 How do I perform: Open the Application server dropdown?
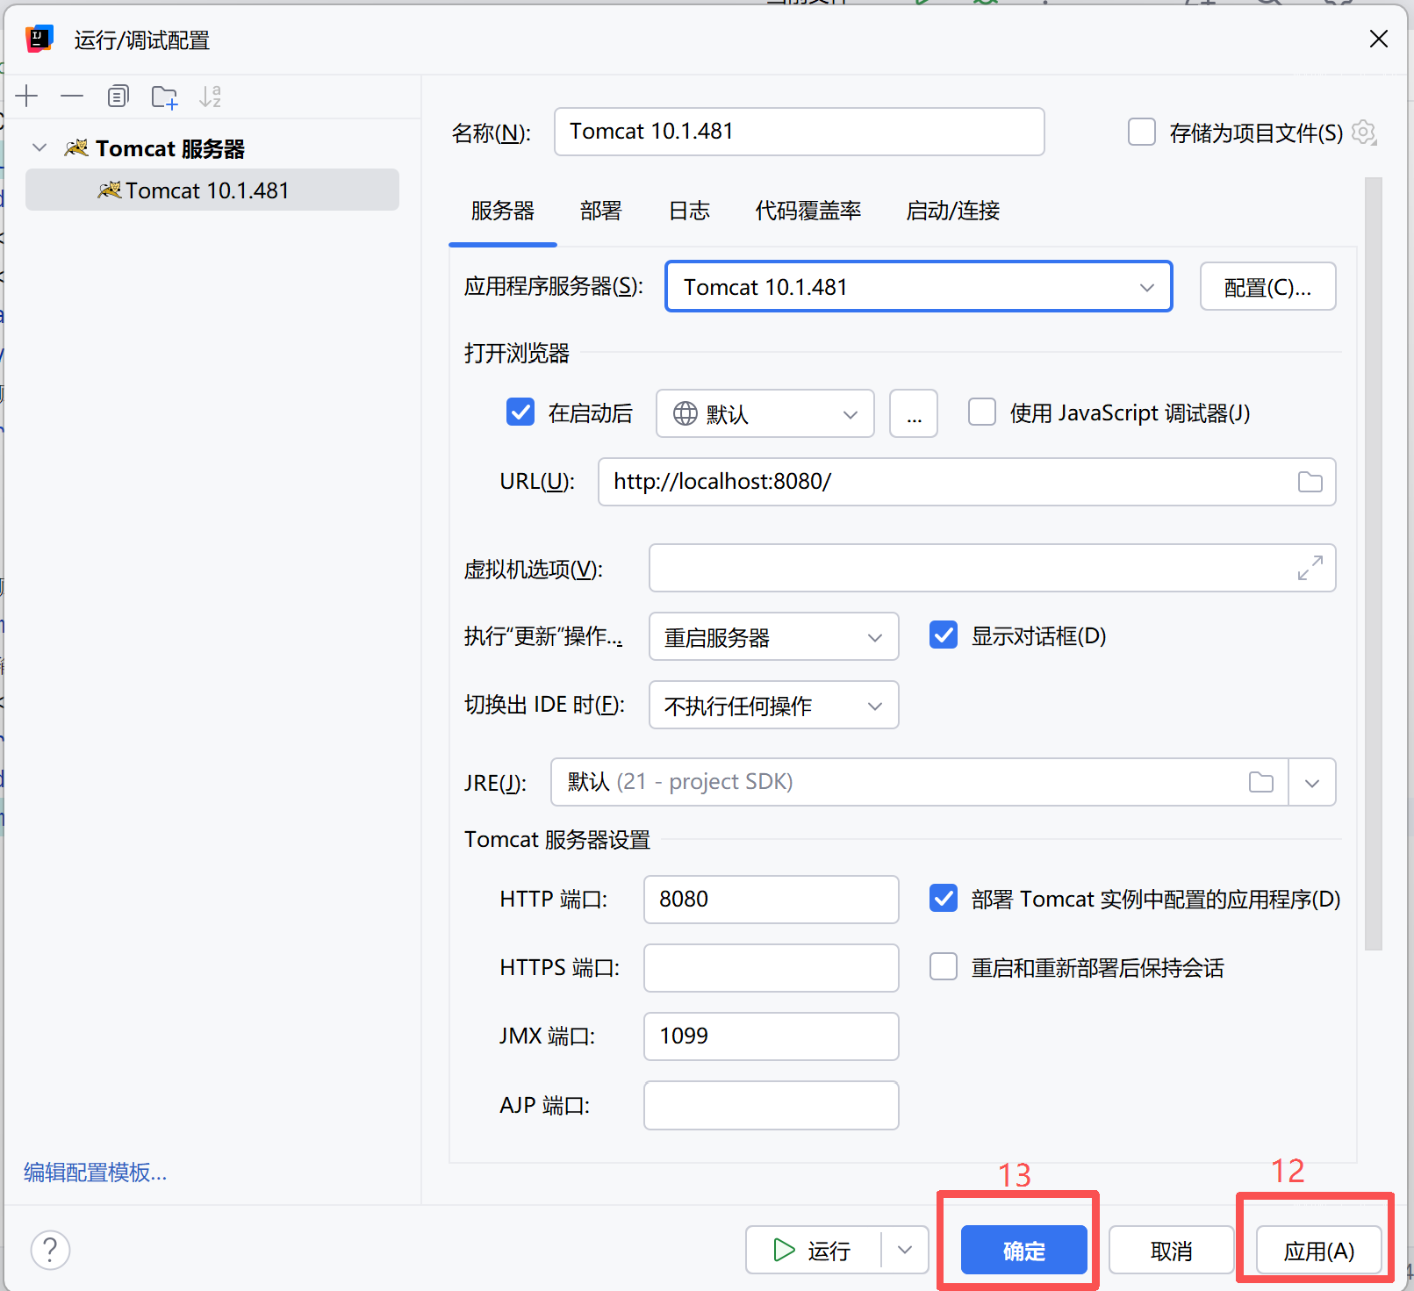pyautogui.click(x=918, y=287)
